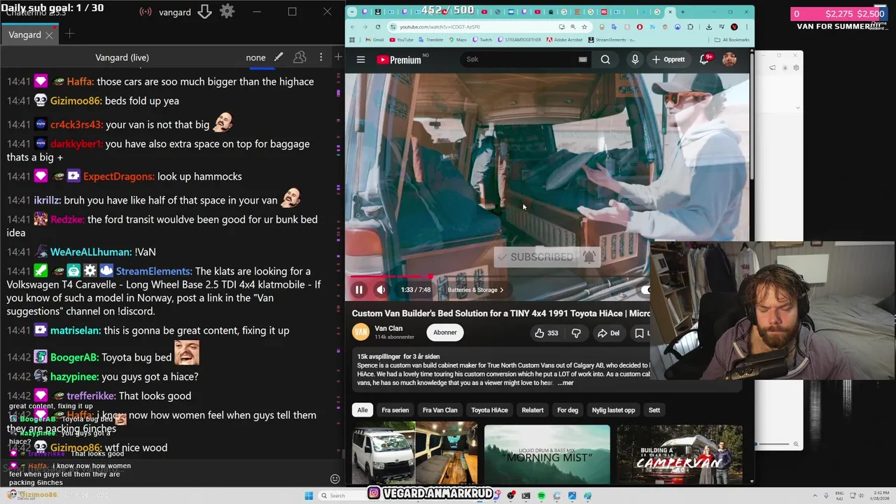The image size is (896, 504).
Task: Add a new chat split
Action: pos(337,57)
